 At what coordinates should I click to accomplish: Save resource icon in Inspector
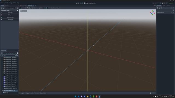point(162,8)
